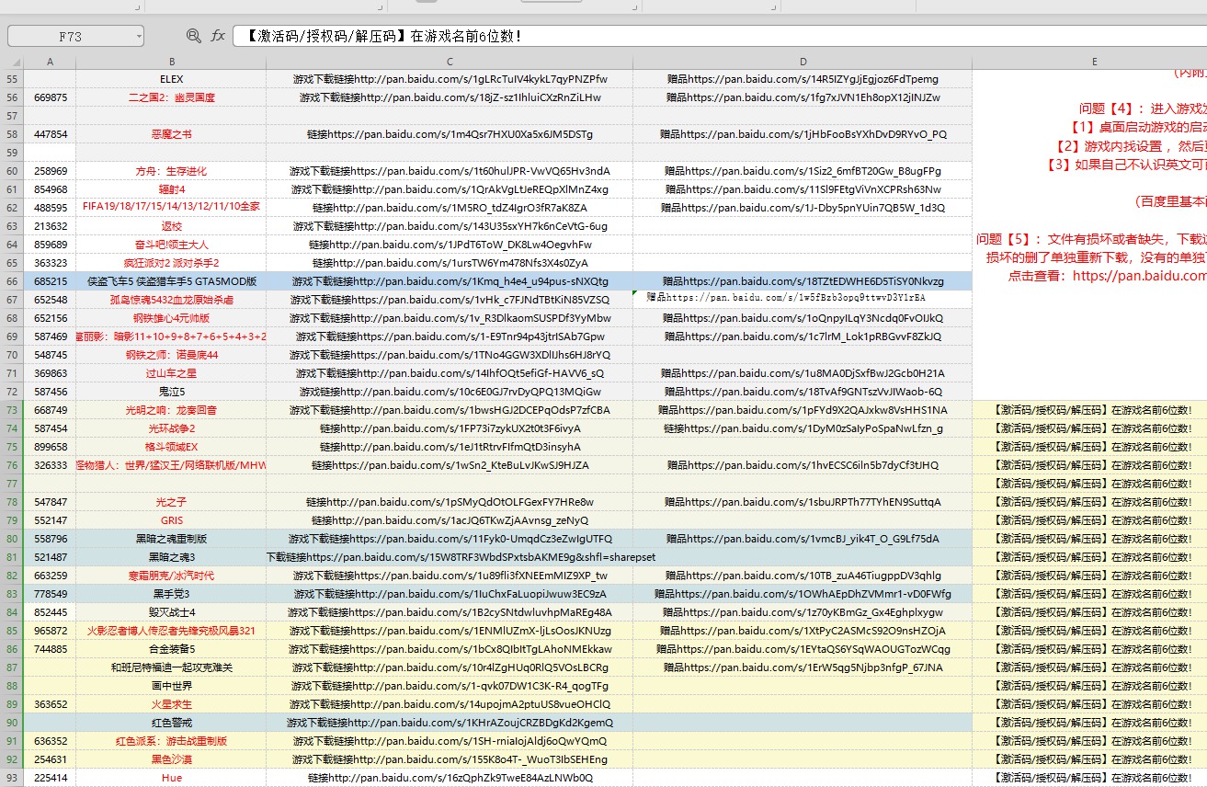Click the 黑暗之魂3 game name cell
1207x787 pixels.
tap(172, 557)
